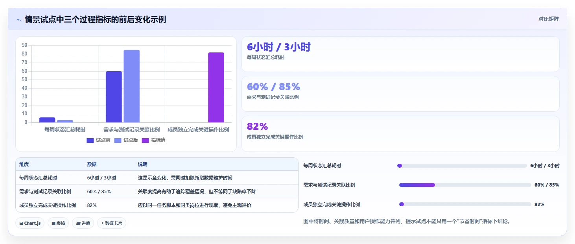Toggle the 指标值 legend item

[153, 140]
